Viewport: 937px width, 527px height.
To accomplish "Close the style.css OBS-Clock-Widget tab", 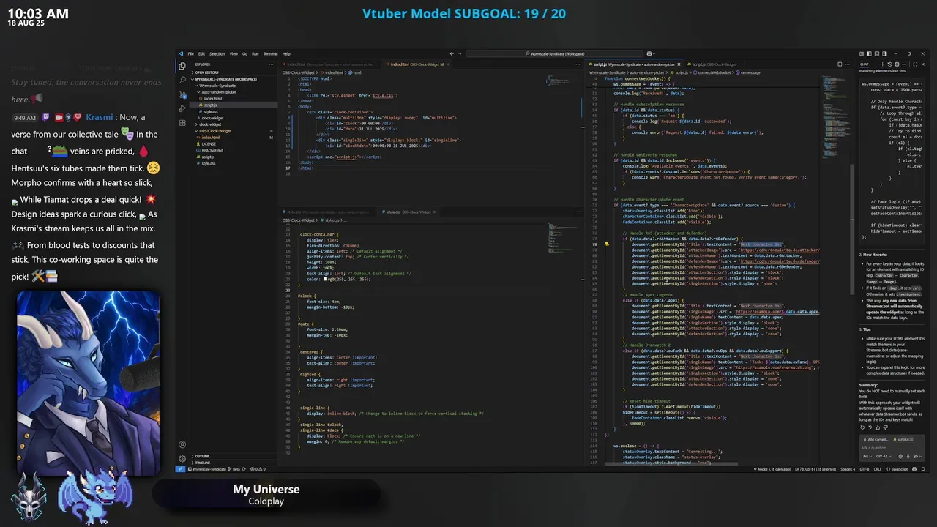I will click(435, 212).
